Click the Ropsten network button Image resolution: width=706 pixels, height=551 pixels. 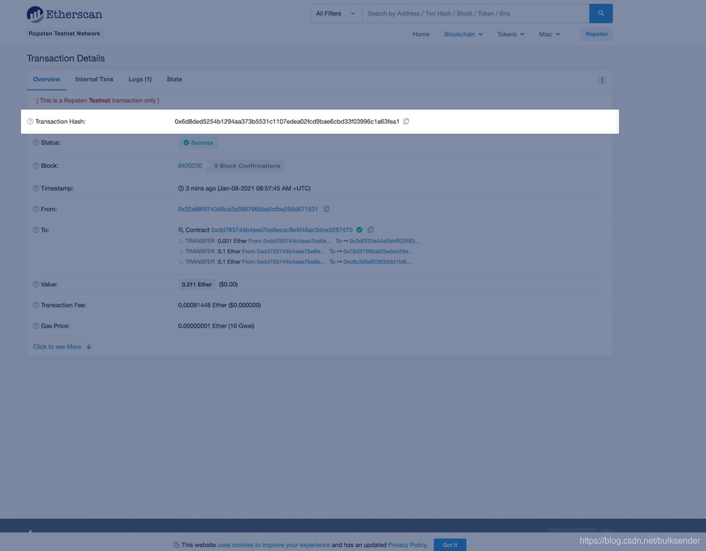point(596,34)
